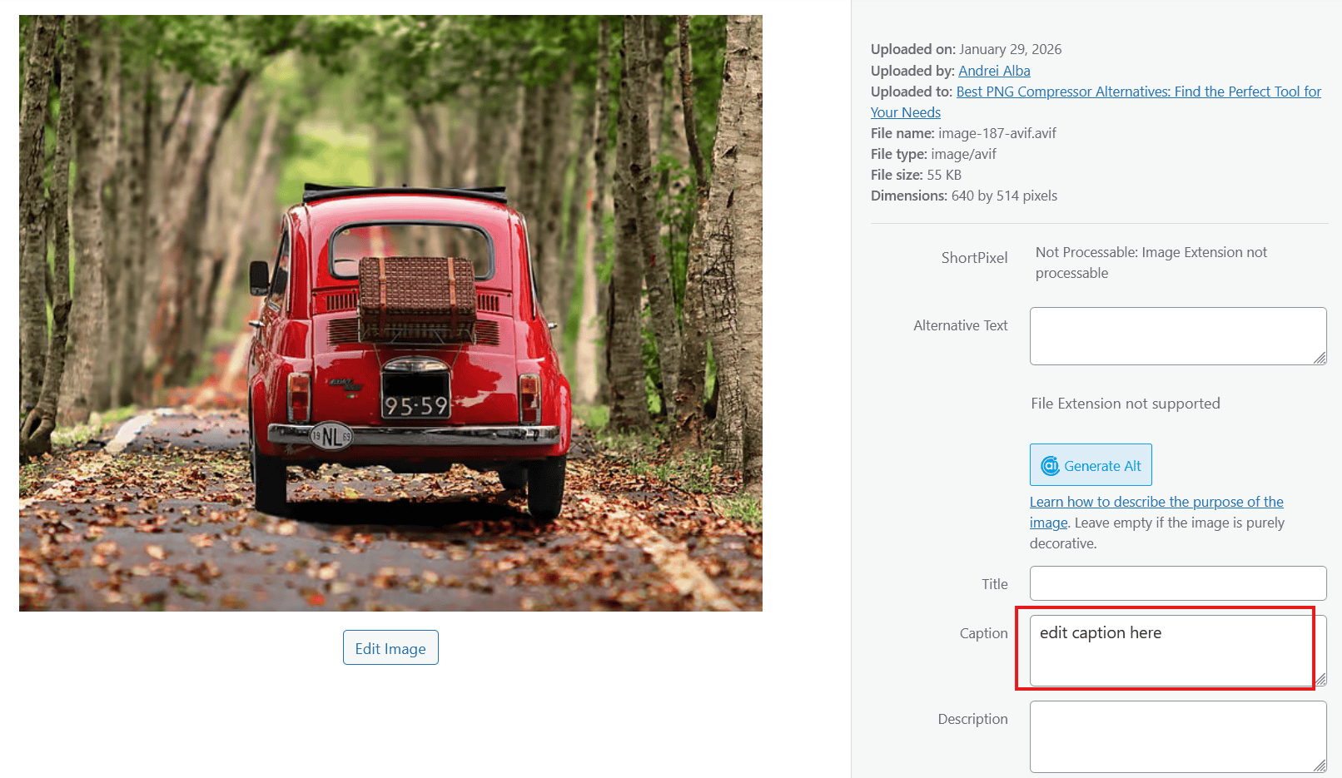Click the file name image-187-avif.avif text
The height and width of the screenshot is (778, 1342).
(x=997, y=133)
